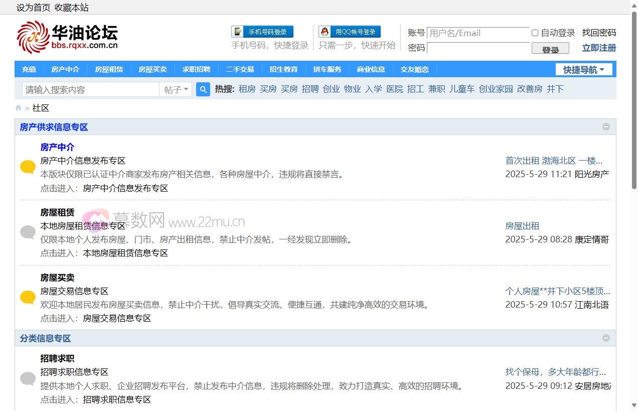Go to the 求职招聘 navigation tab
Screen dimensions: 638x411
click(x=196, y=70)
